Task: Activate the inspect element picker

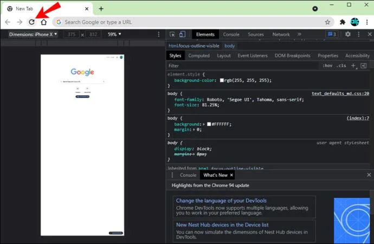Action: tap(172, 34)
